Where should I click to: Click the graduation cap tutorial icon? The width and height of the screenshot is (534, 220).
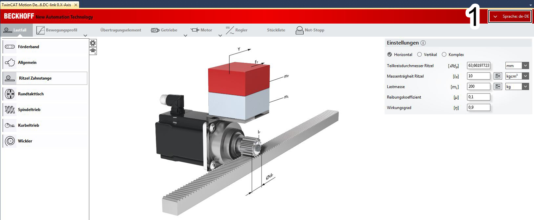93,51
